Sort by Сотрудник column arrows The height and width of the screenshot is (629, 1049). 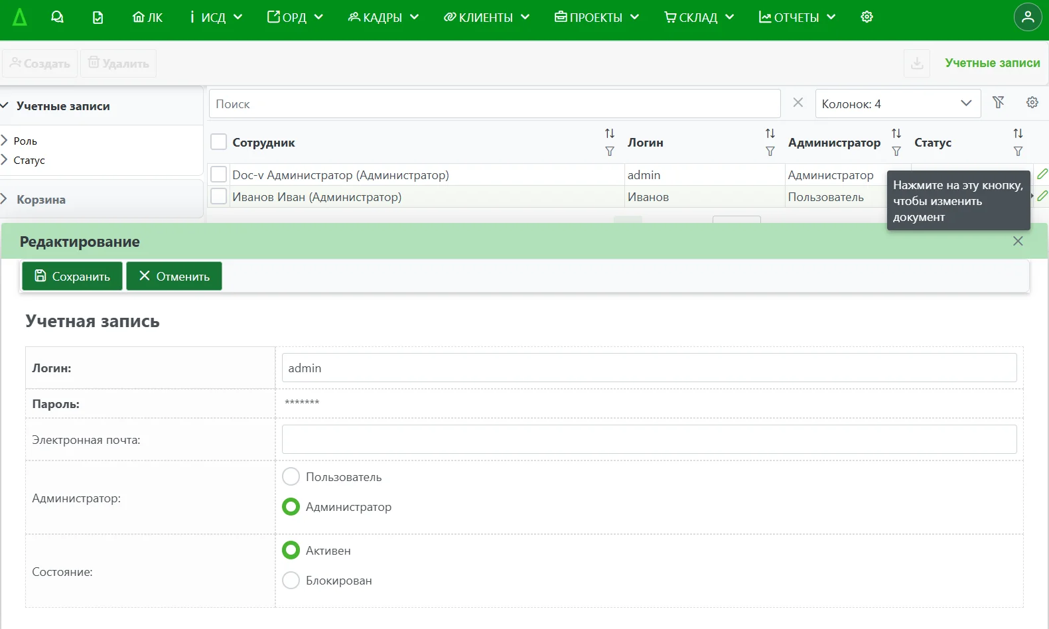(610, 133)
